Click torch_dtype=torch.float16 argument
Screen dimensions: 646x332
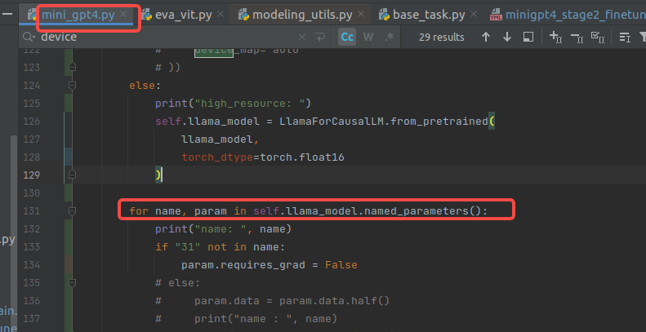coord(263,157)
